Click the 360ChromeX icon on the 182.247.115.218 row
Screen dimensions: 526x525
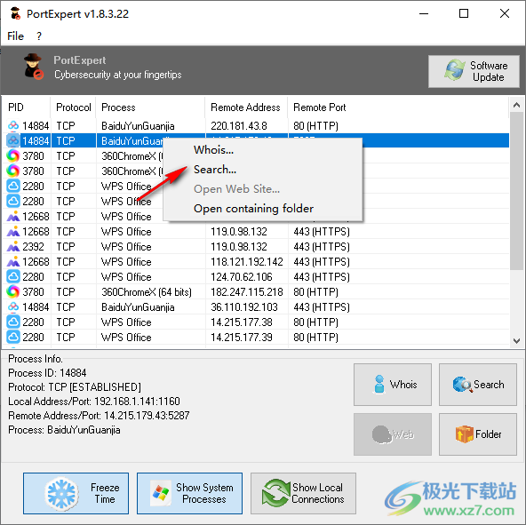click(12, 292)
